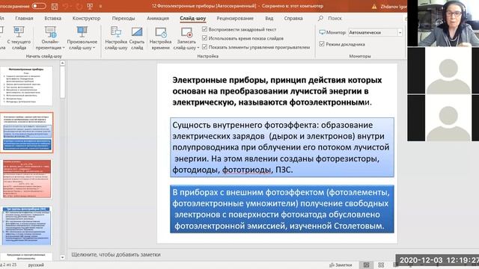Viewport: 479px width, 269px height.
Task: Open the Вставка ribbon tab
Action: (53, 18)
